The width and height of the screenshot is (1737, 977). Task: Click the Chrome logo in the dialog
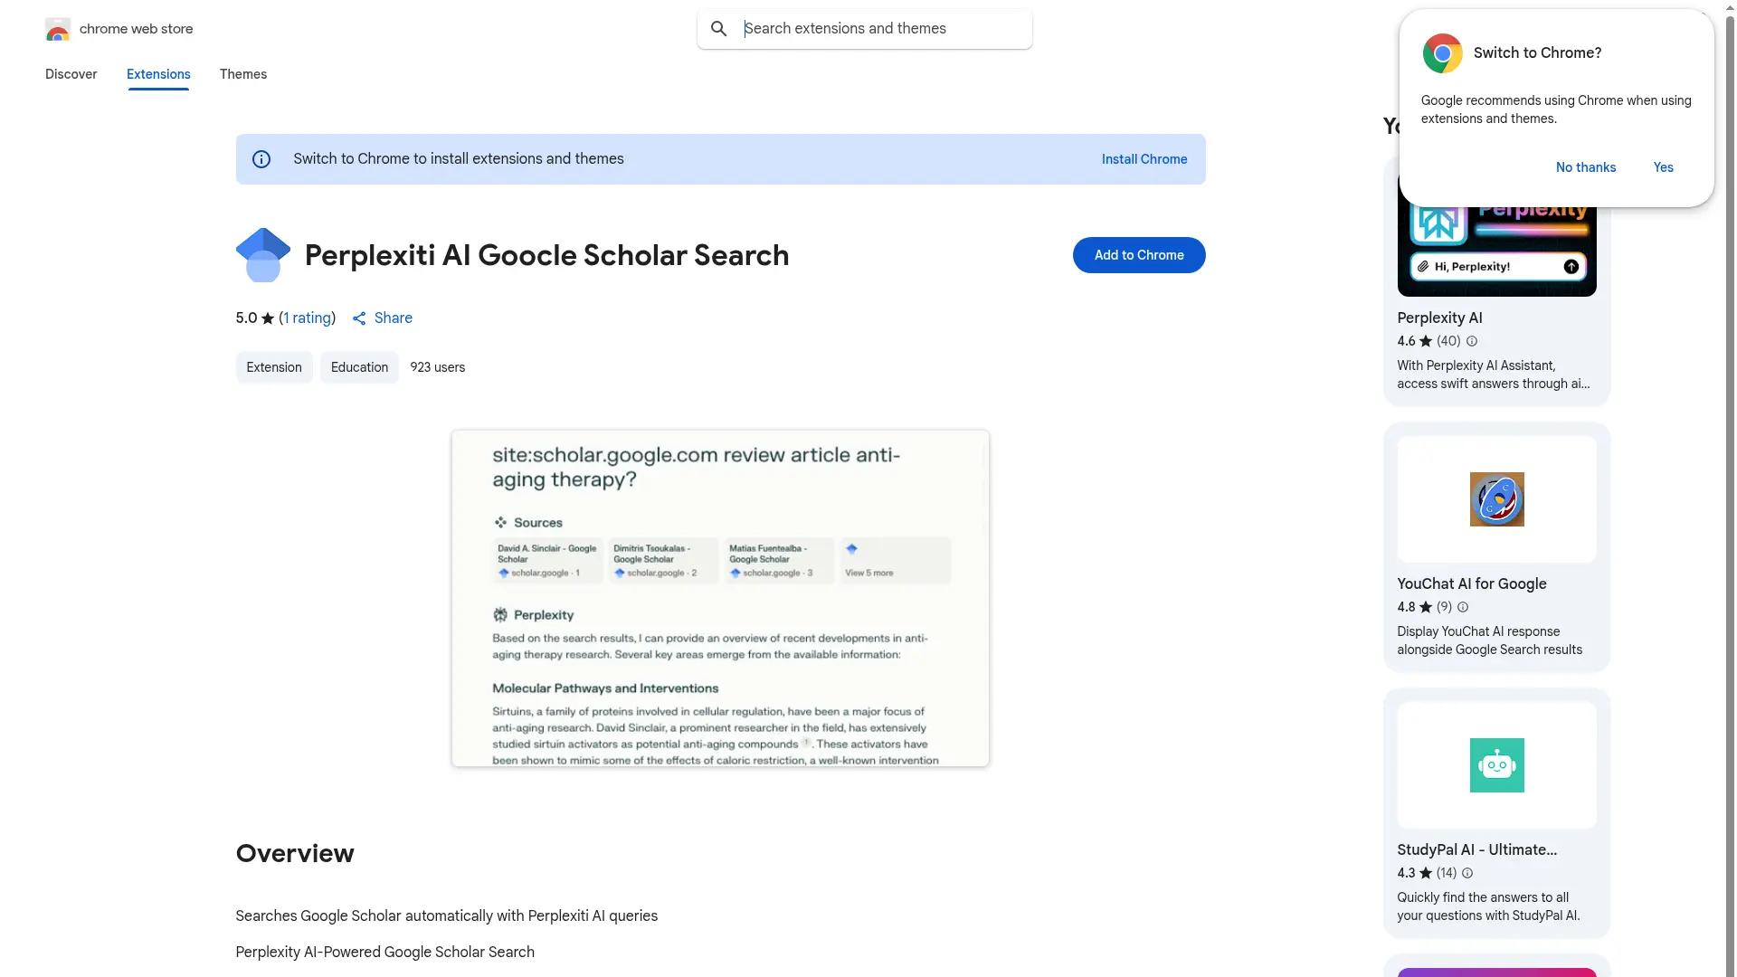[x=1442, y=53]
